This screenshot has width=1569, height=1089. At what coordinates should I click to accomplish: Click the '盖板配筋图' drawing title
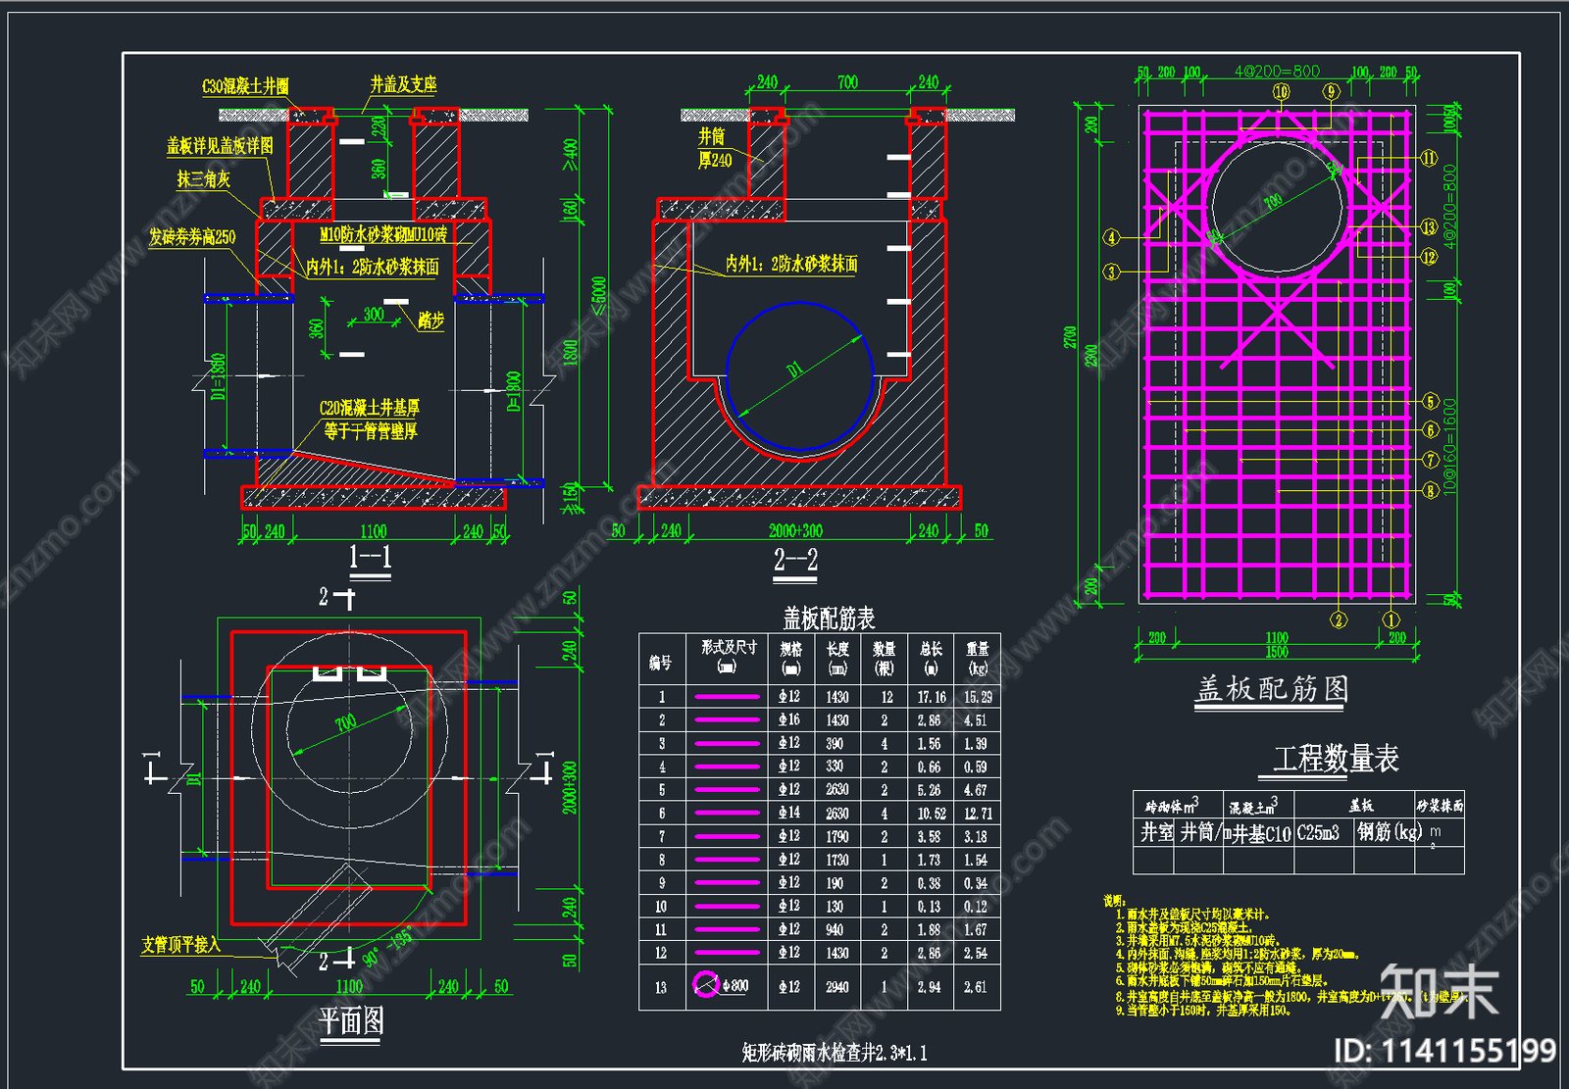tap(1272, 688)
